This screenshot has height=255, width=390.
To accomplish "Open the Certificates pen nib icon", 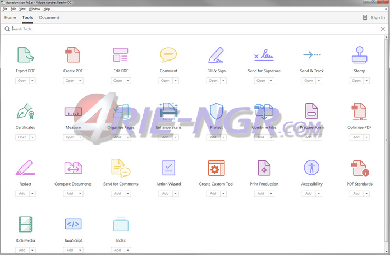I will coord(25,111).
